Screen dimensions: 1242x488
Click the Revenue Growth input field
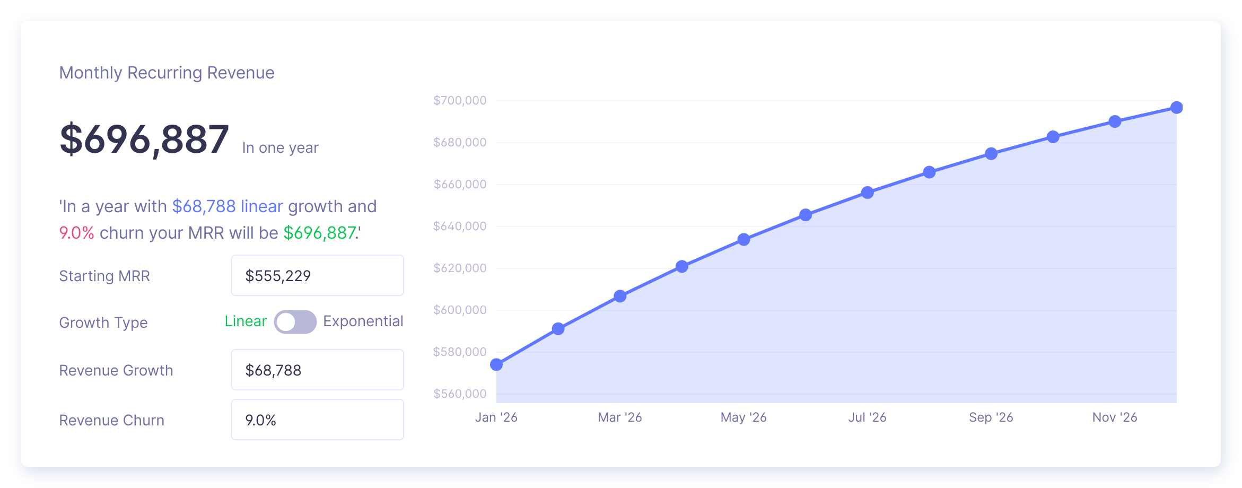(x=317, y=370)
